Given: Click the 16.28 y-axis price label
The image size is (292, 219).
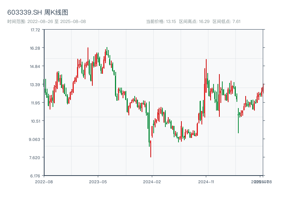Looking at the screenshot, I should tap(35, 48).
